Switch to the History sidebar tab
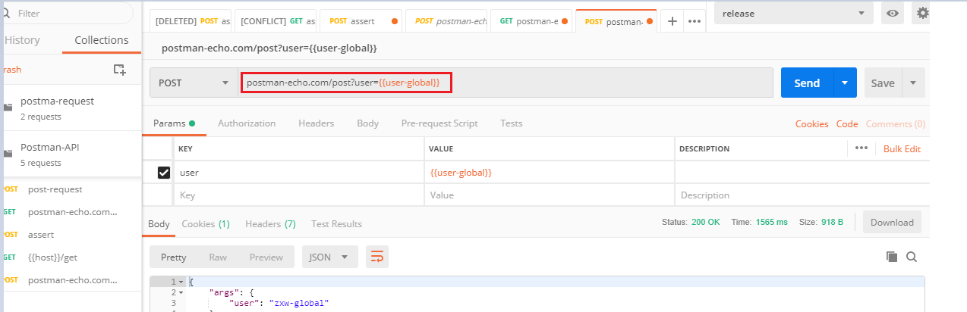This screenshot has height=312, width=967. tap(21, 40)
